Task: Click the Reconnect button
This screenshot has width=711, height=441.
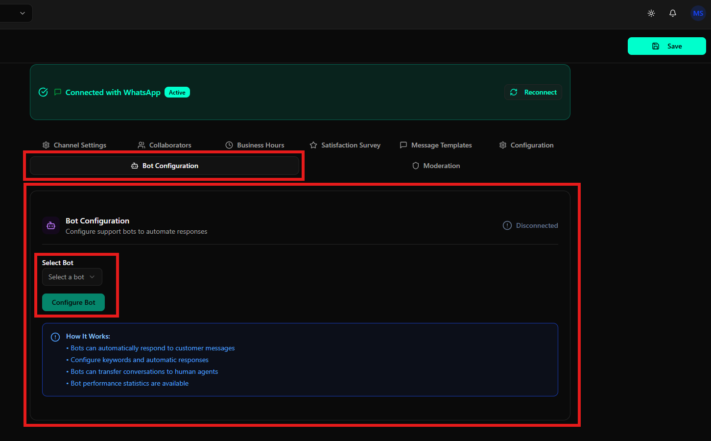Action: [x=533, y=92]
